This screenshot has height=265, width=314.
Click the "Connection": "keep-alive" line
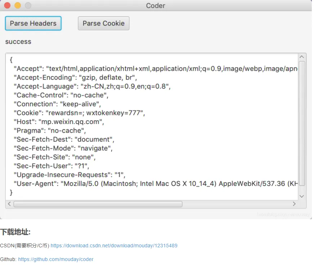point(57,104)
